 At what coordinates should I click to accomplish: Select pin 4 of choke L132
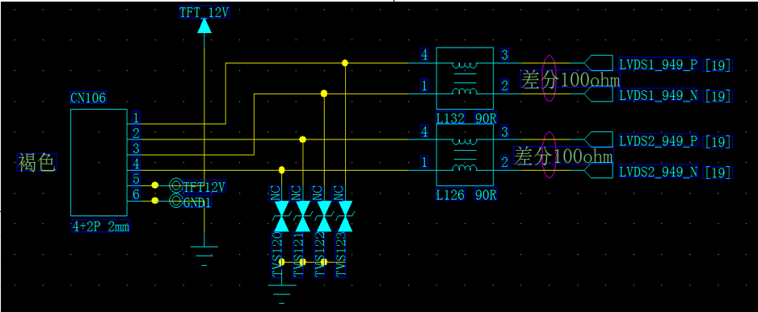(424, 55)
